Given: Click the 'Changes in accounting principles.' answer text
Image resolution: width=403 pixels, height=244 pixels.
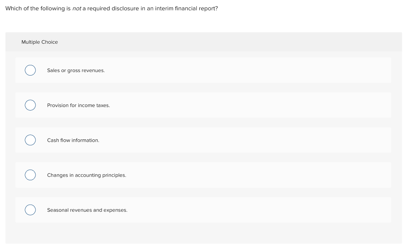Looking at the screenshot, I should click(87, 176).
